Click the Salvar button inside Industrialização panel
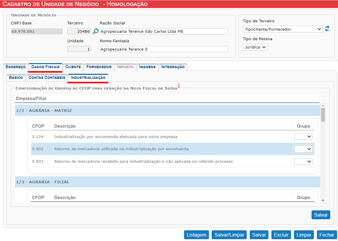 pyautogui.click(x=321, y=215)
